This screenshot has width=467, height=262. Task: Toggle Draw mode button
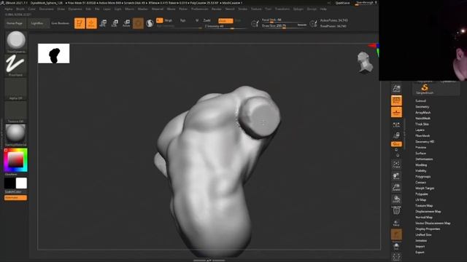pyautogui.click(x=91, y=23)
